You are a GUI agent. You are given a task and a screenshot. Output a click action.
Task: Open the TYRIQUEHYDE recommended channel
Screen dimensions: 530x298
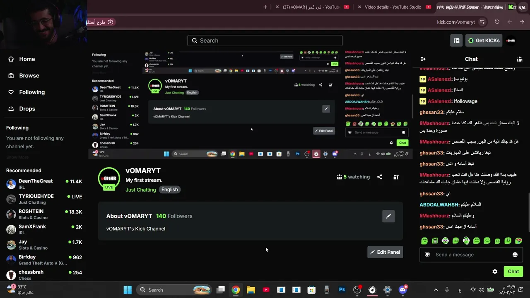point(44,199)
